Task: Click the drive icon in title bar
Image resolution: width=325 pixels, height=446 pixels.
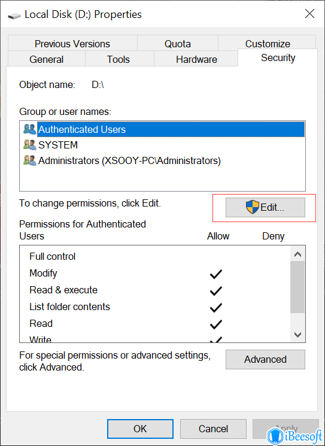Action: [14, 16]
